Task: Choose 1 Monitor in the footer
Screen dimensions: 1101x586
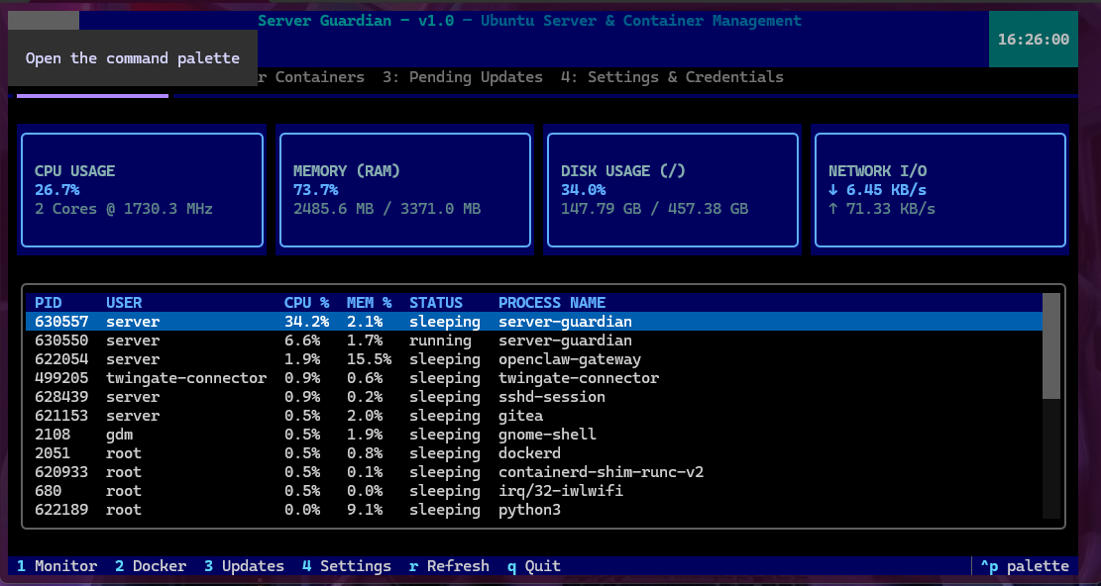Action: tap(56, 565)
